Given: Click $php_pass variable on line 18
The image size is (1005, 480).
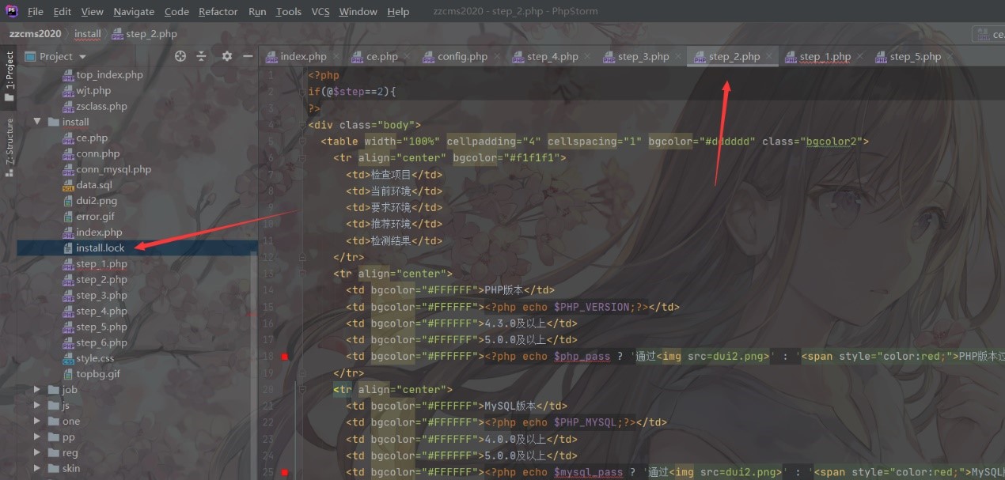Looking at the screenshot, I should pos(582,357).
